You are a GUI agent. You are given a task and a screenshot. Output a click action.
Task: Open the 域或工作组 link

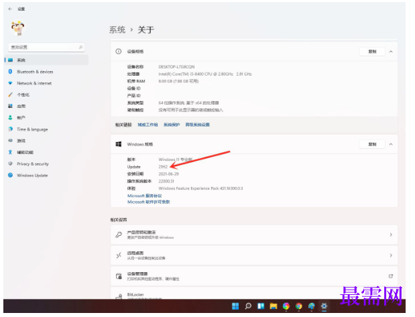(x=147, y=125)
